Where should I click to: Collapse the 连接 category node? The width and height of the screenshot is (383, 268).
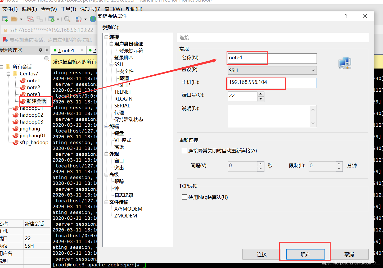[x=106, y=37]
